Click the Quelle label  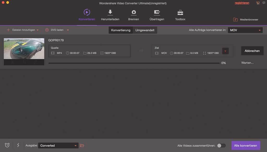(55, 48)
